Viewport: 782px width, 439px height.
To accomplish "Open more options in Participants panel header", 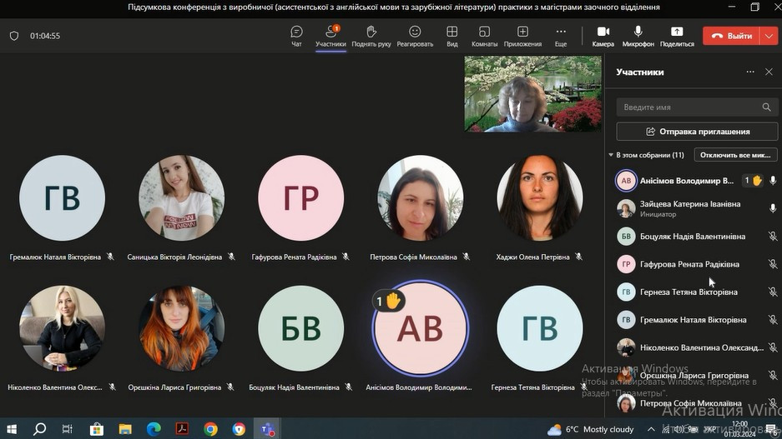I will click(750, 72).
